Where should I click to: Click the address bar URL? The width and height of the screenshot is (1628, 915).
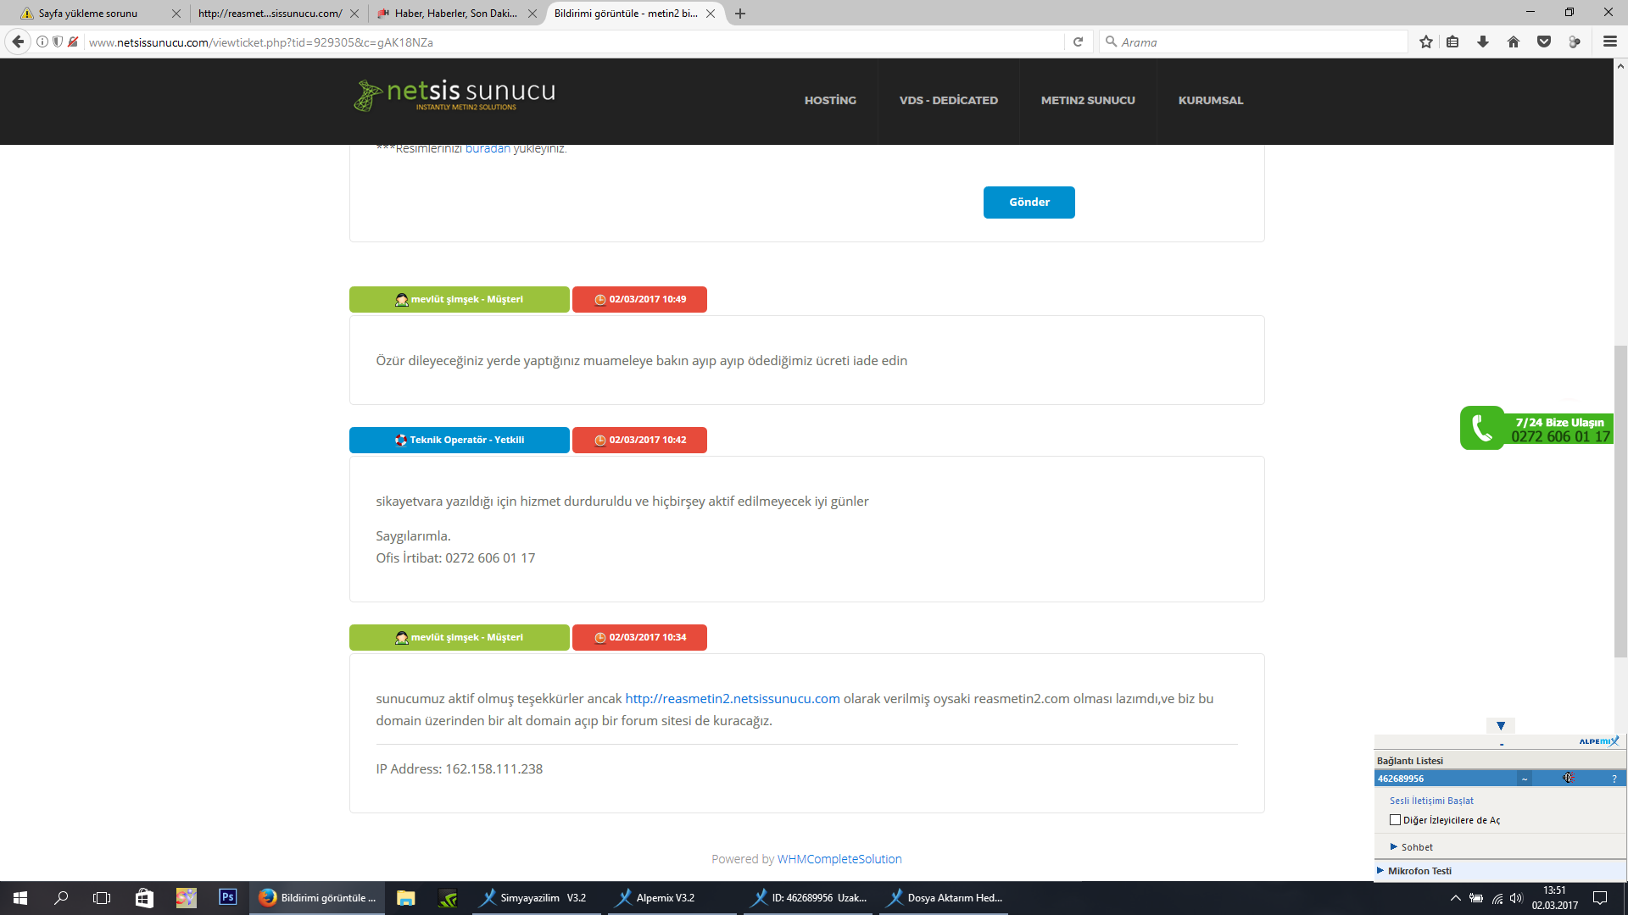click(x=261, y=42)
